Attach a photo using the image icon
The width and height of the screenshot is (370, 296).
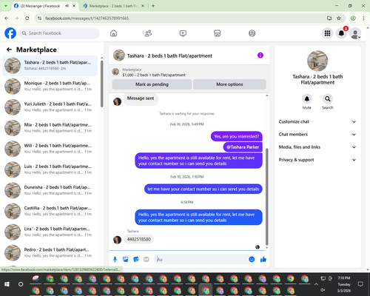(x=126, y=259)
